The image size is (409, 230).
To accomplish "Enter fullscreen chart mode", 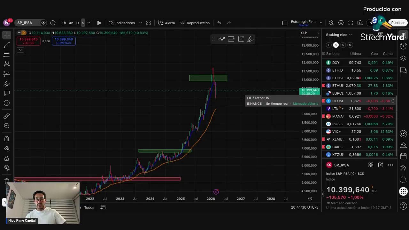I will (351, 23).
